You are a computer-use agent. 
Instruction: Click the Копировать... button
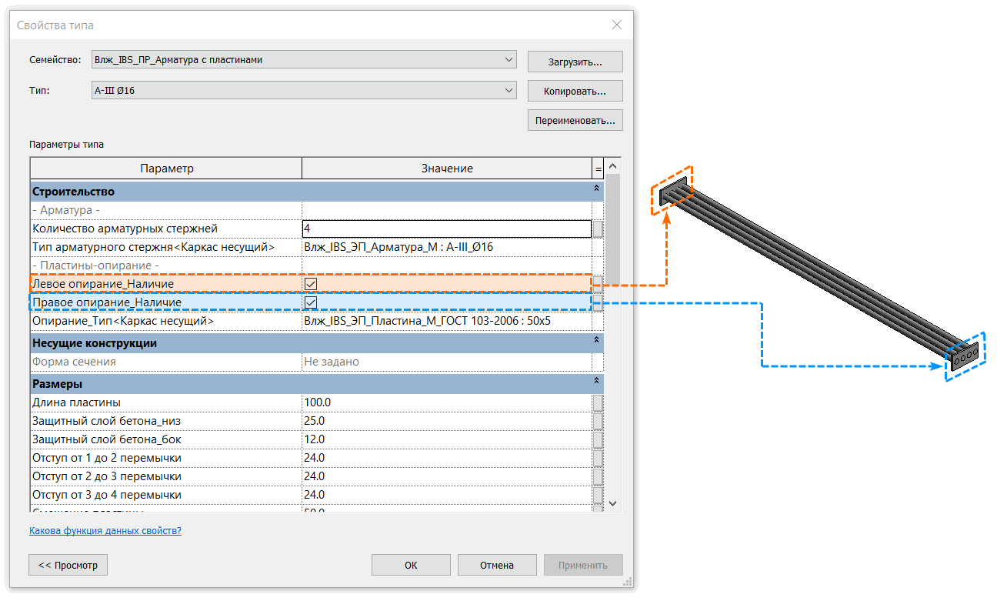tap(575, 91)
